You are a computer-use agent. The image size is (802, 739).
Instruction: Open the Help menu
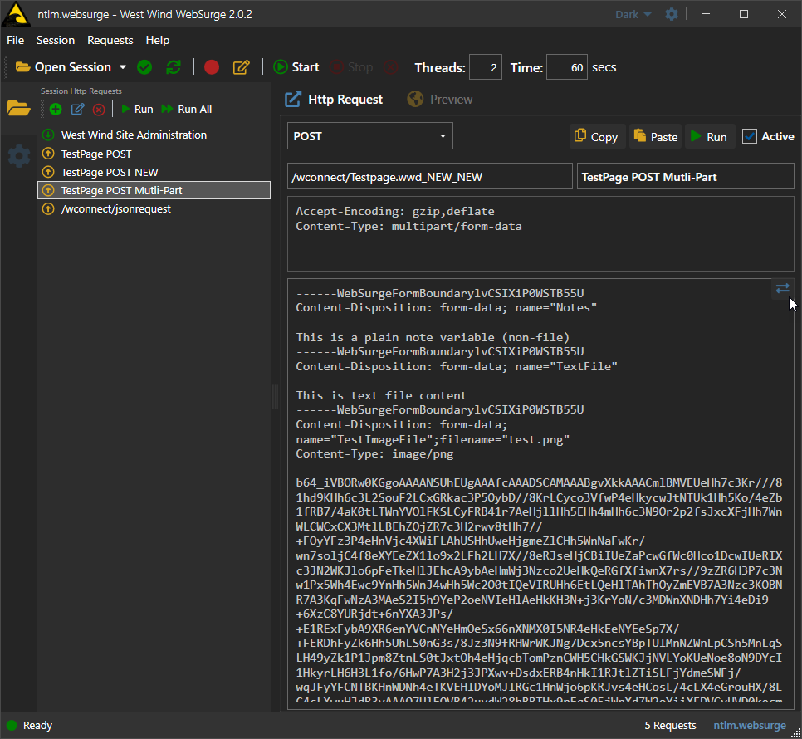(x=158, y=40)
